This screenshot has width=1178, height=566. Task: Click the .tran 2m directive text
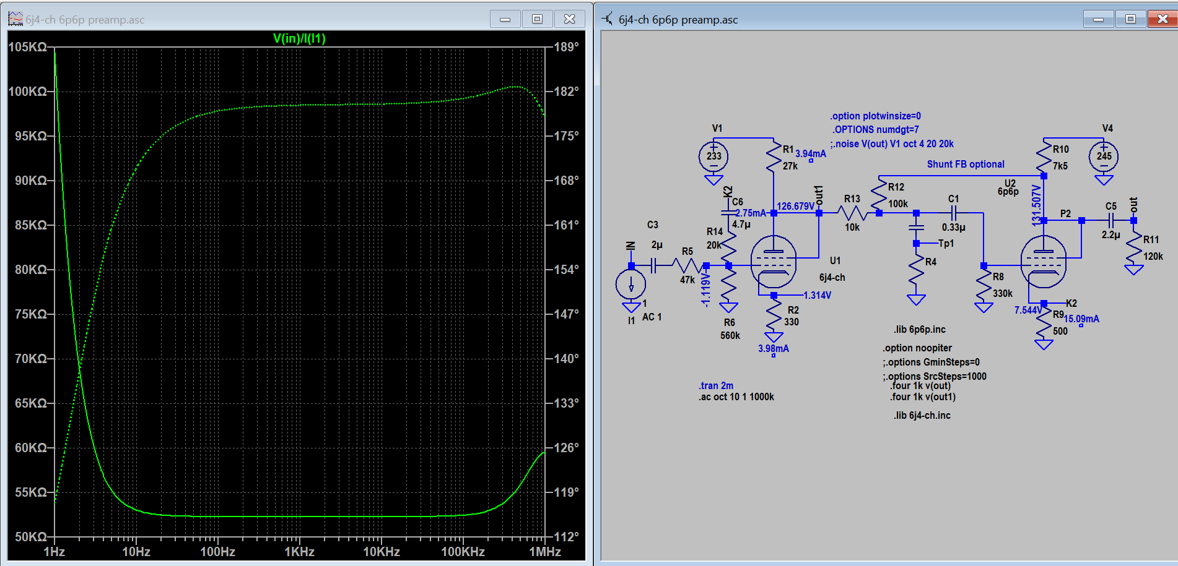point(716,385)
